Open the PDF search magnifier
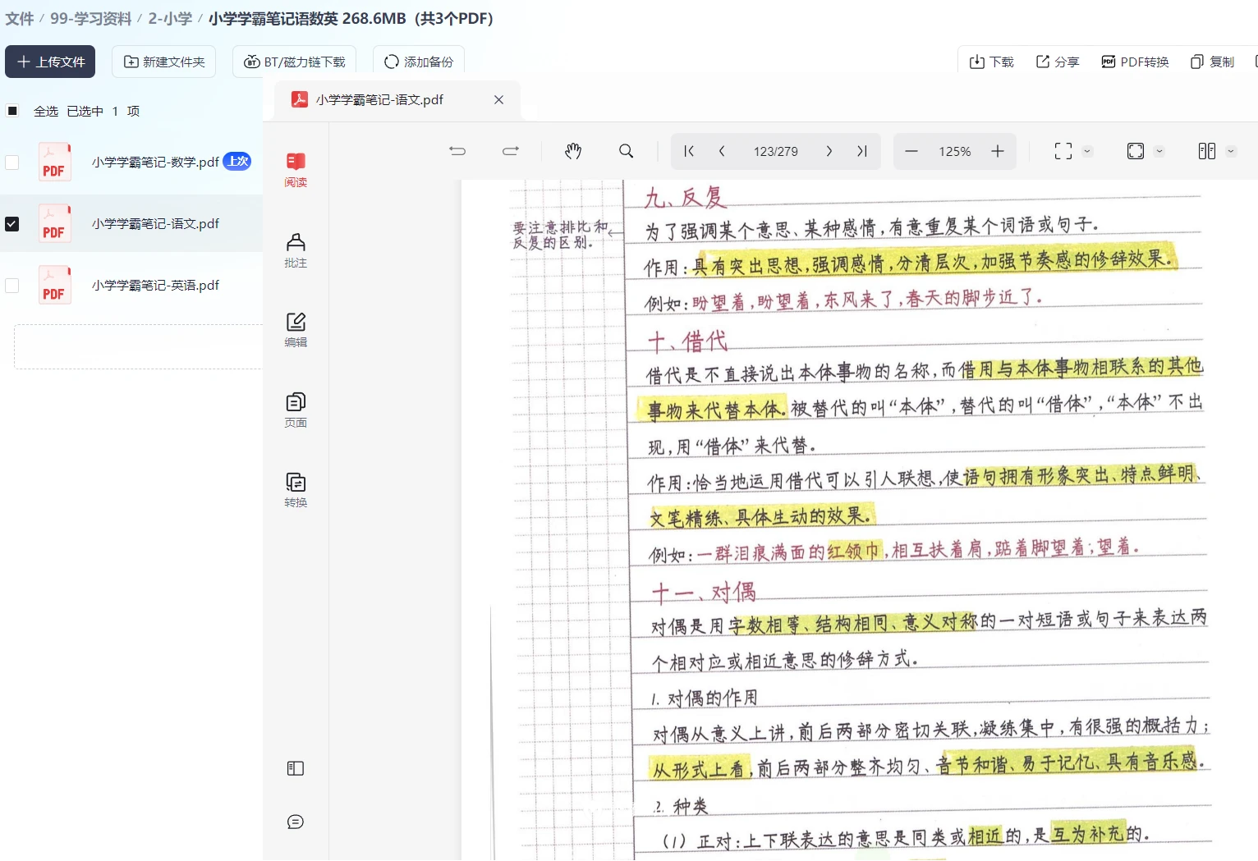The height and width of the screenshot is (861, 1258). coord(626,151)
